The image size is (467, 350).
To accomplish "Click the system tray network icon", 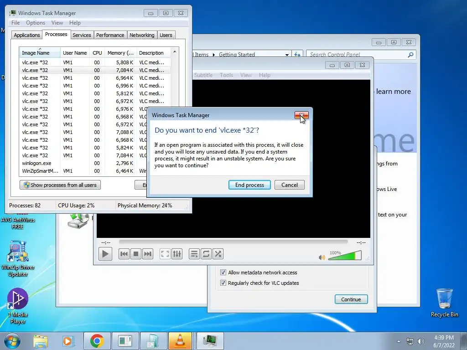I will 410,341.
